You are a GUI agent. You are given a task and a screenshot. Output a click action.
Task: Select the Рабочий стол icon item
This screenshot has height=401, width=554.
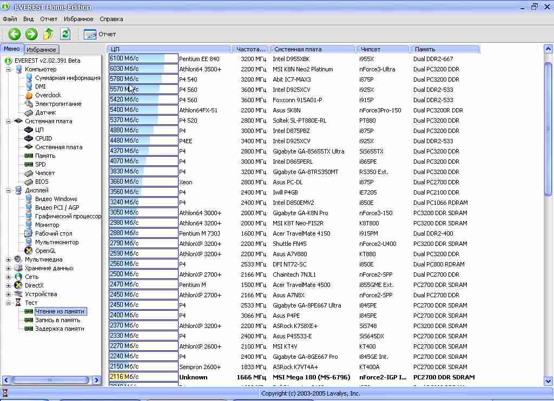pyautogui.click(x=54, y=233)
